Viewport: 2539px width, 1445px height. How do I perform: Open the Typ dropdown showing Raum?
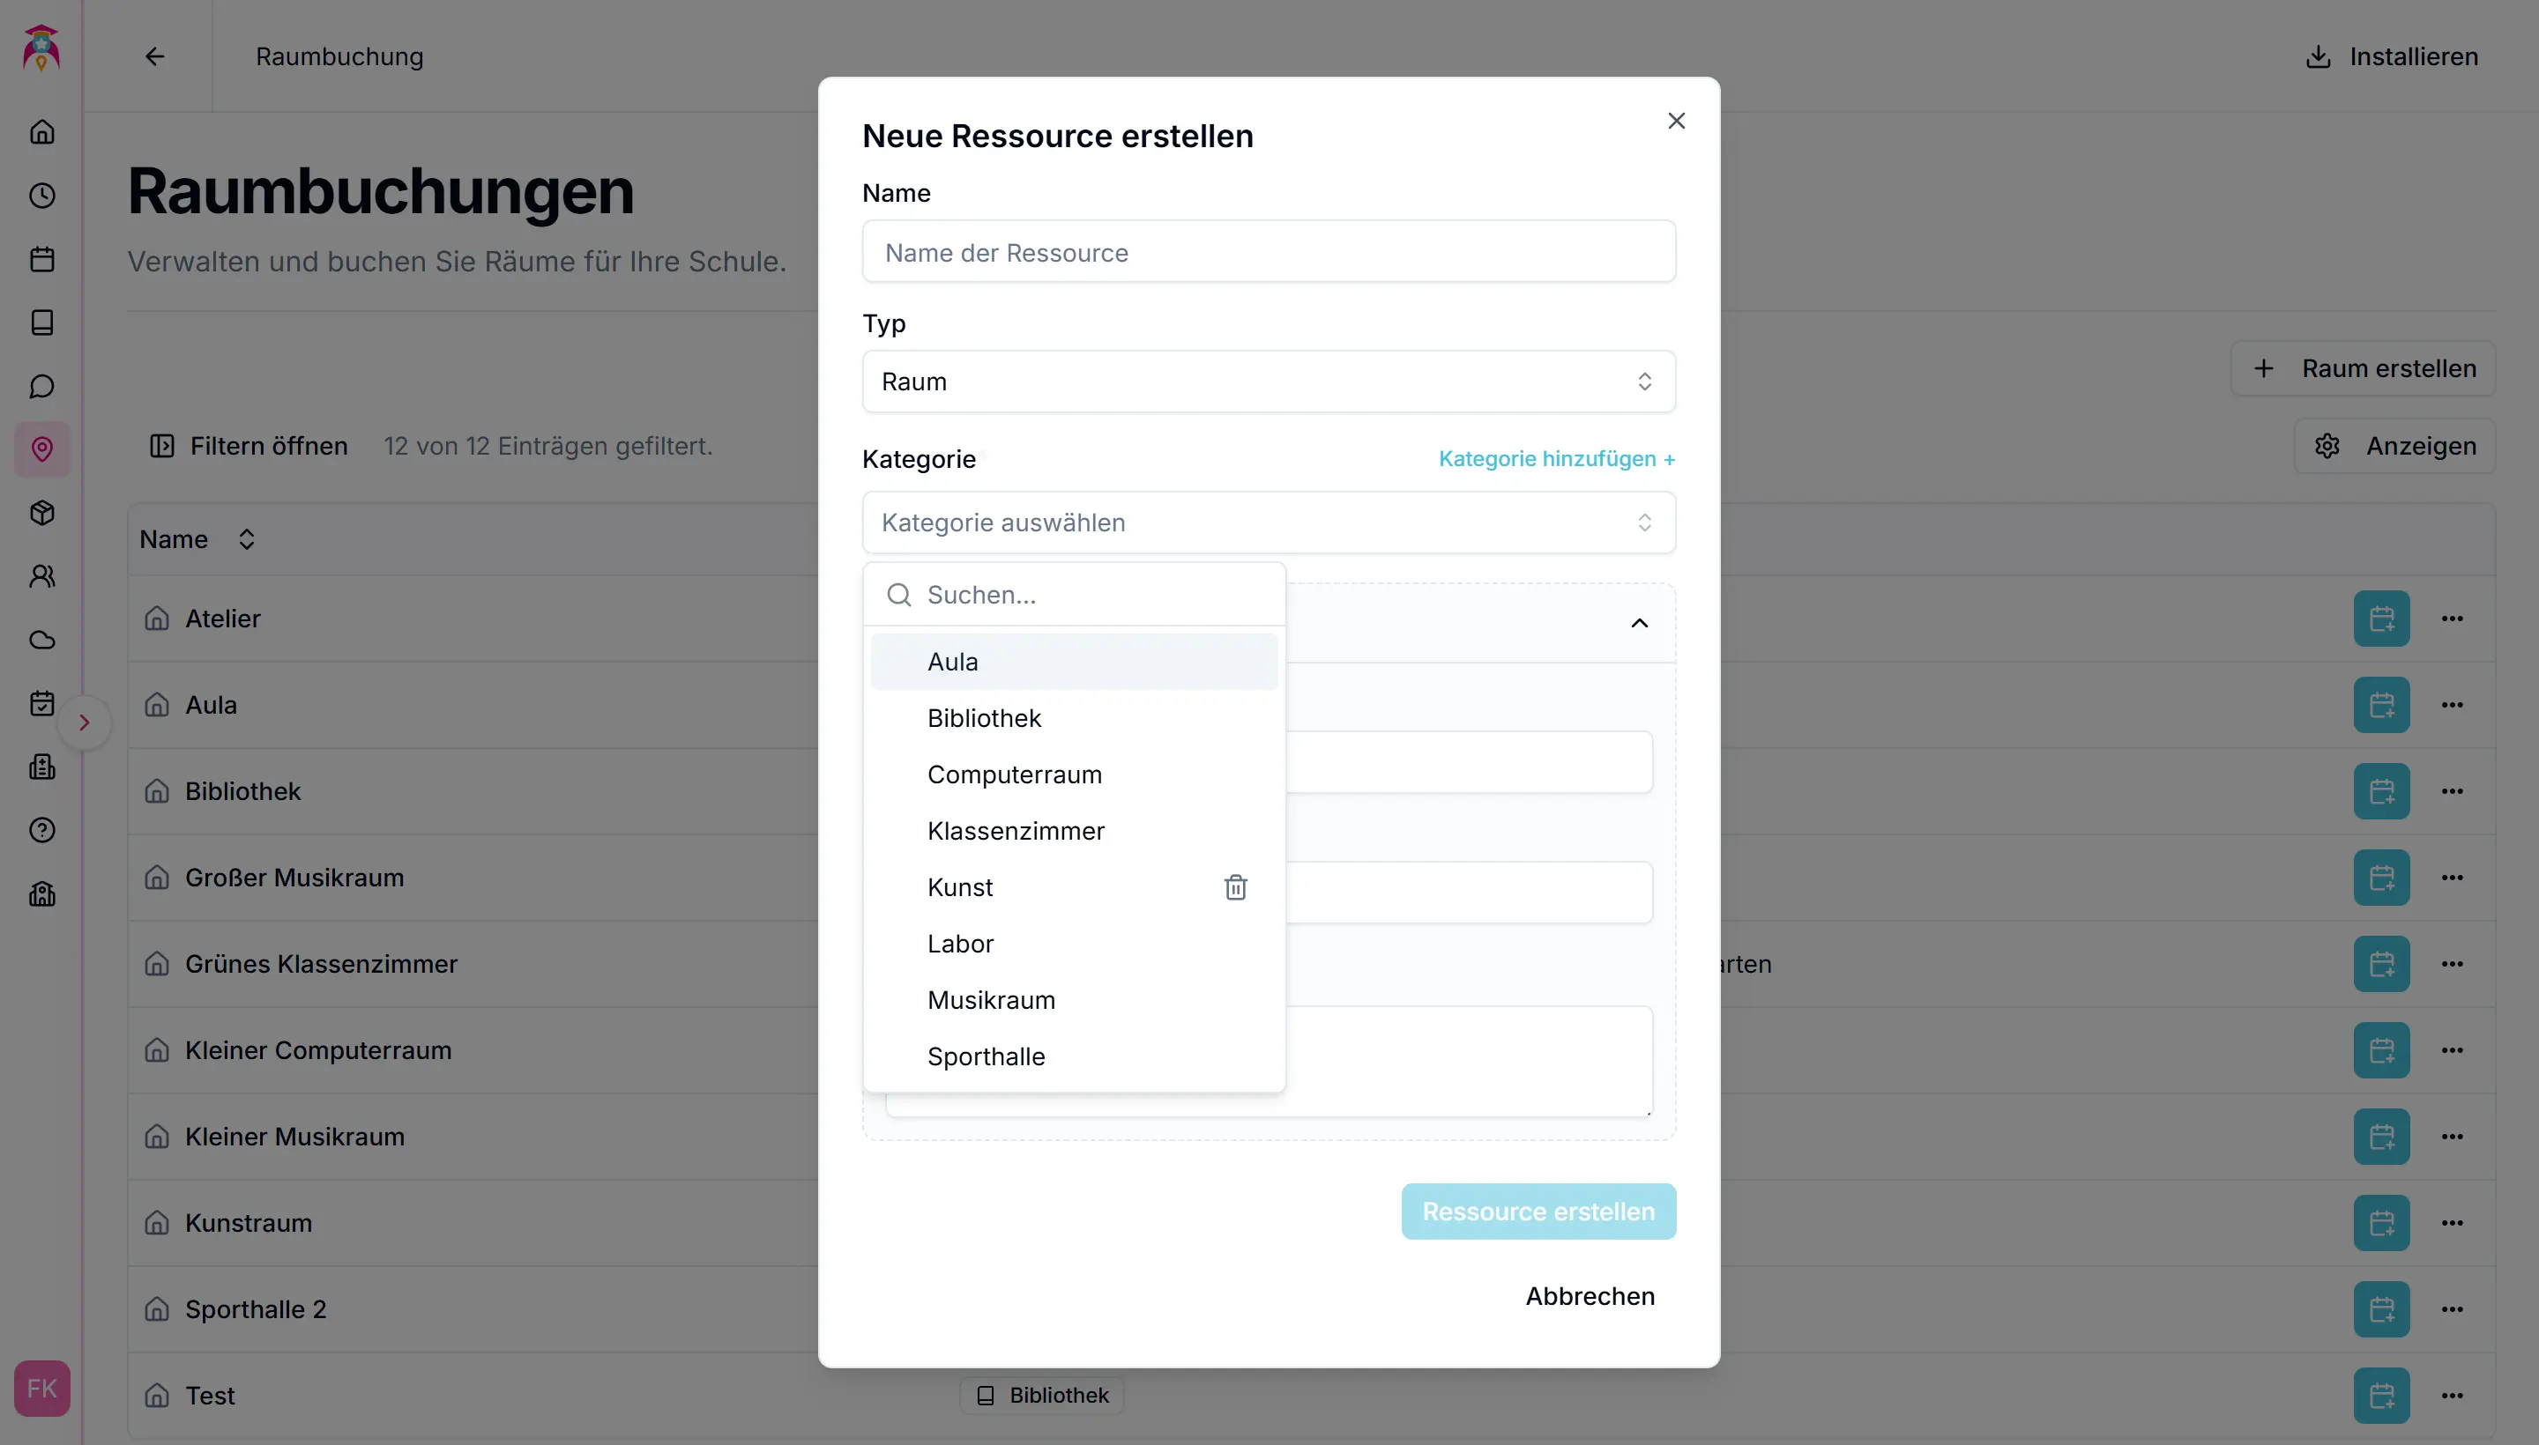[x=1268, y=382]
